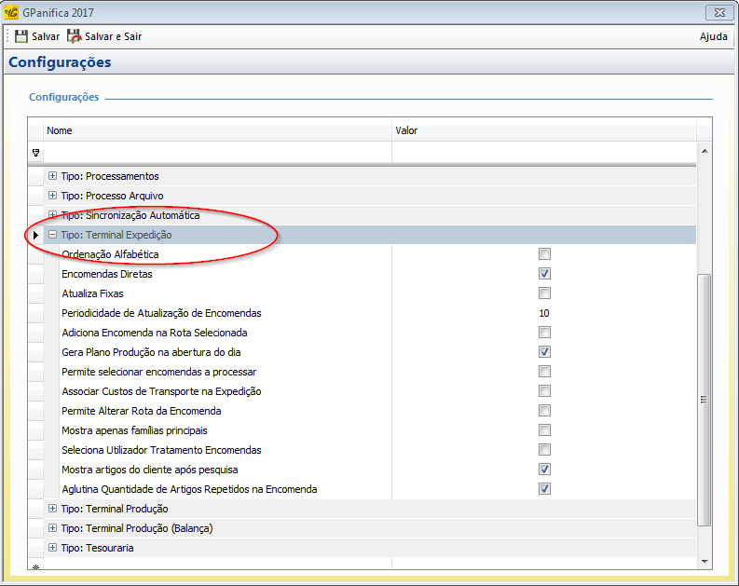739x586 pixels.
Task: Click the current row arrow indicator
Action: click(35, 235)
